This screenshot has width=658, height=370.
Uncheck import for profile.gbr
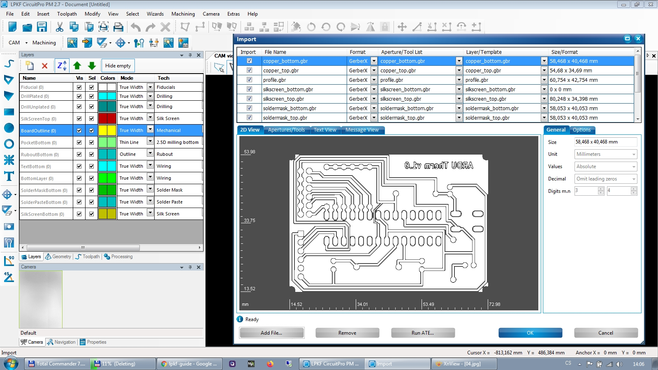(x=249, y=80)
